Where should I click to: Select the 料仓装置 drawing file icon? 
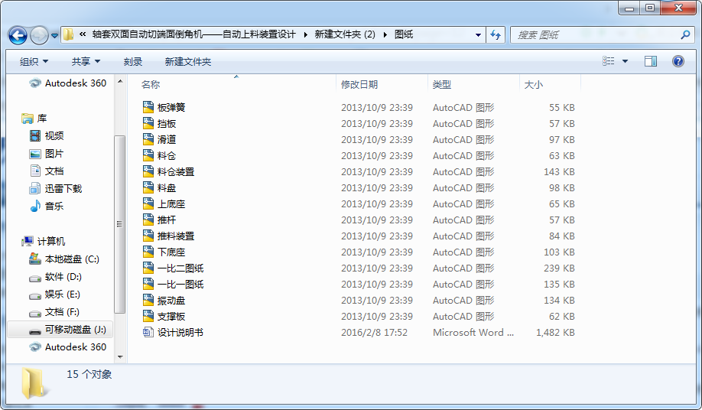point(148,171)
